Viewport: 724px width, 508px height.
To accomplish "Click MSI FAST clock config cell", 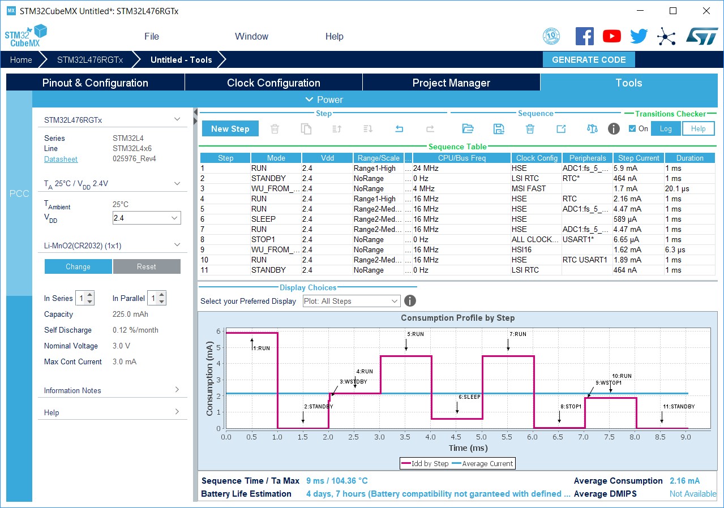I will [535, 188].
